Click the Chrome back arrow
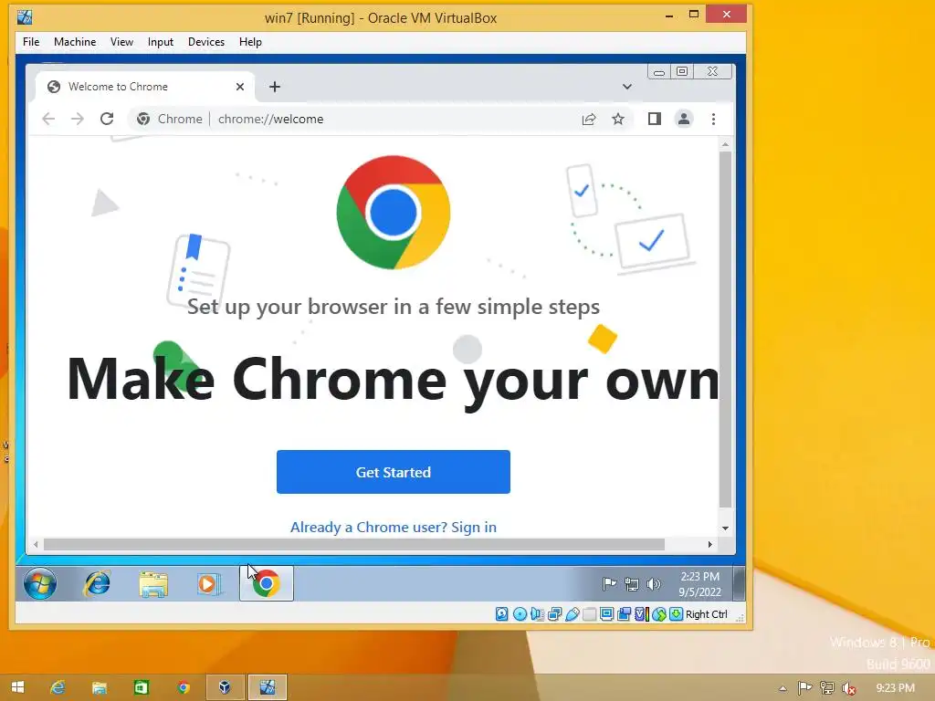The height and width of the screenshot is (701, 935). click(49, 119)
